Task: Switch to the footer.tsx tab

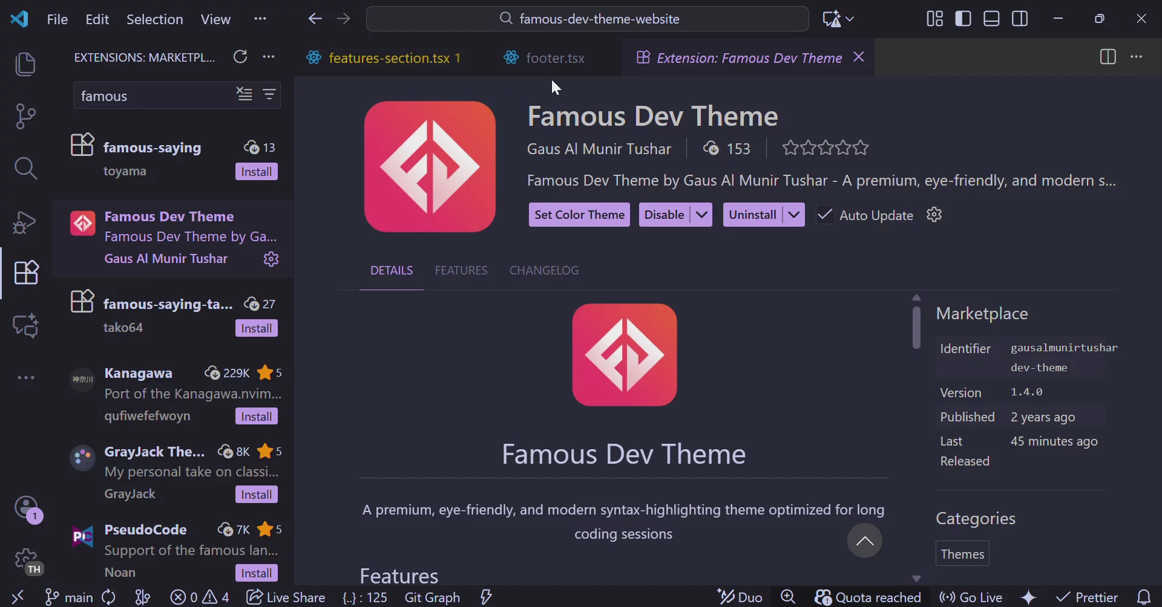Action: [554, 57]
